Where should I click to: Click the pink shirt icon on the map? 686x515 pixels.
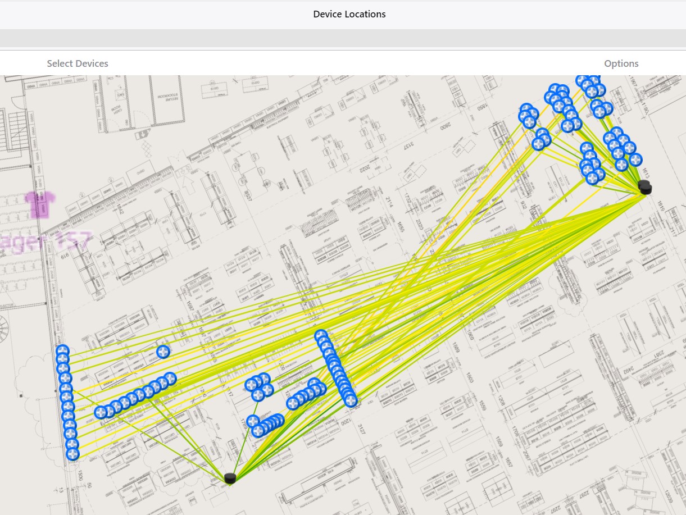[x=40, y=204]
